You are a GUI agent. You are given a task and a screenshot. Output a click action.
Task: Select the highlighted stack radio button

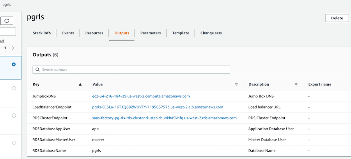coord(14,64)
